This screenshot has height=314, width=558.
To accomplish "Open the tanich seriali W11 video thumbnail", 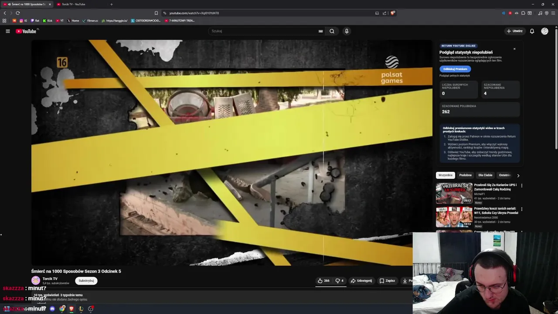I will [x=454, y=217].
